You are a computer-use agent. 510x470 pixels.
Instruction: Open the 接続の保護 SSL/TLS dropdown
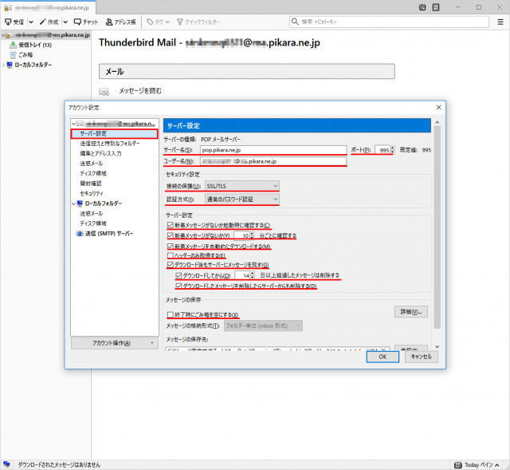(x=241, y=185)
